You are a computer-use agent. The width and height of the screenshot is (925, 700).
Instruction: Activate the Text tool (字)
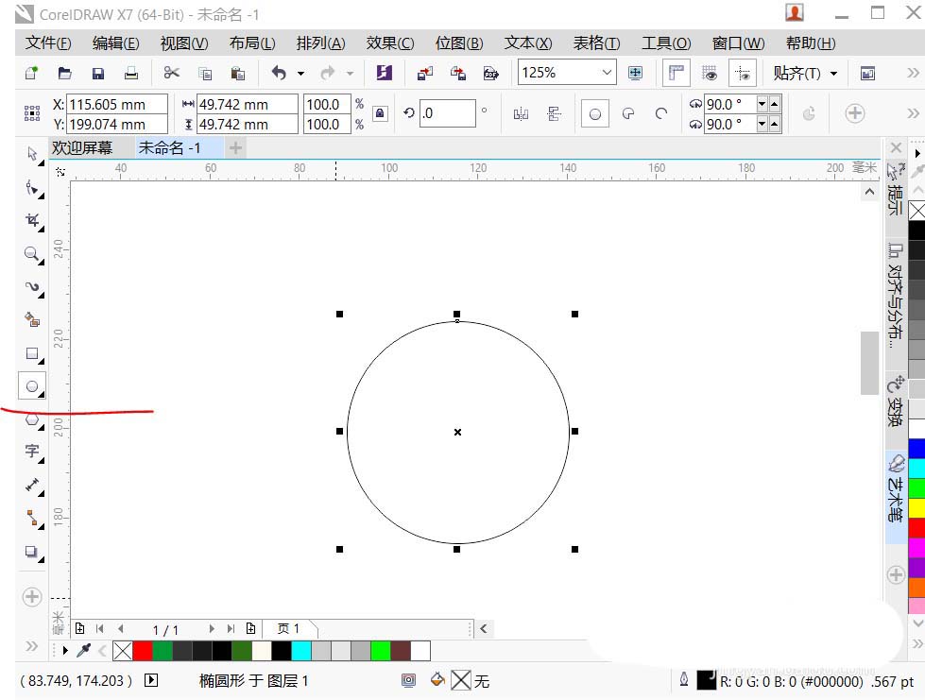tap(32, 452)
